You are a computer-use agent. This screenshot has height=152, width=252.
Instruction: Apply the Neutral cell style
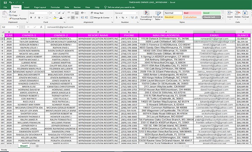173,17
